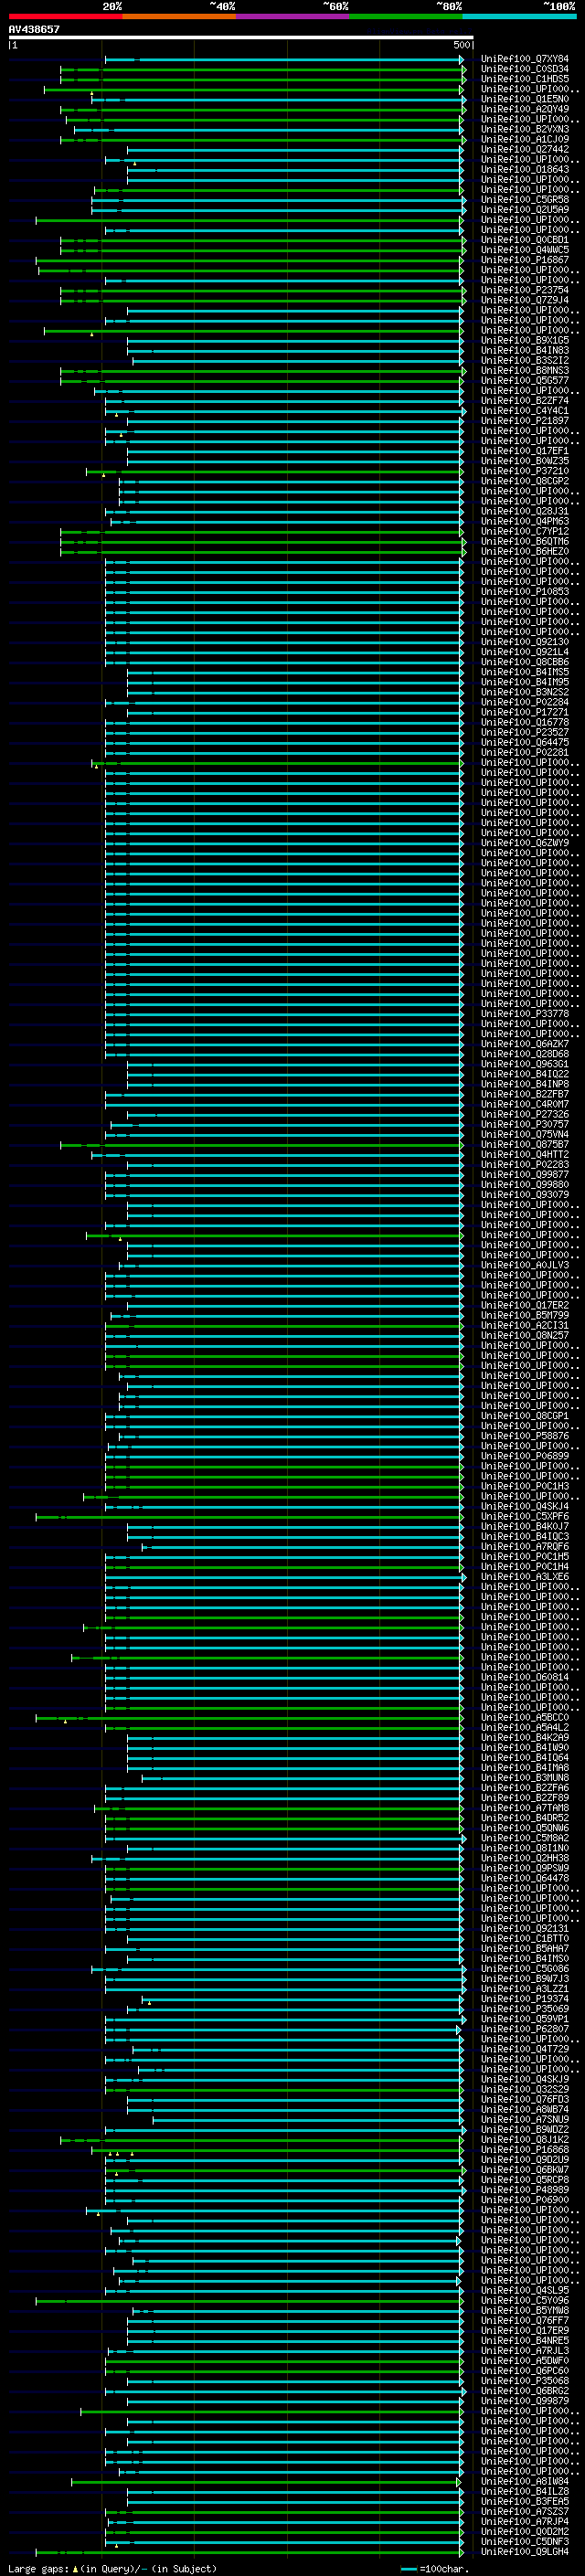The width and height of the screenshot is (585, 2576).
Task: Select label UniRef100_P37210
Action: (x=525, y=471)
